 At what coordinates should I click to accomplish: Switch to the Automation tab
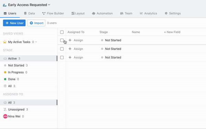102,13
